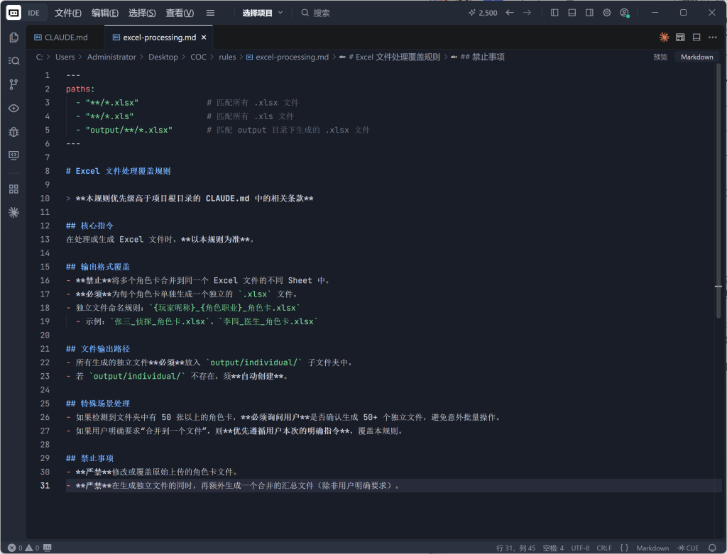Click the errors and warnings counter in status bar
Viewport: 727px width, 554px height.
(23, 548)
